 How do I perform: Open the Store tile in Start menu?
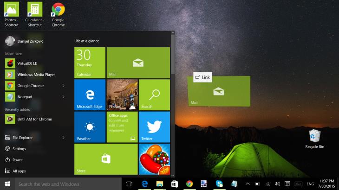(106, 159)
